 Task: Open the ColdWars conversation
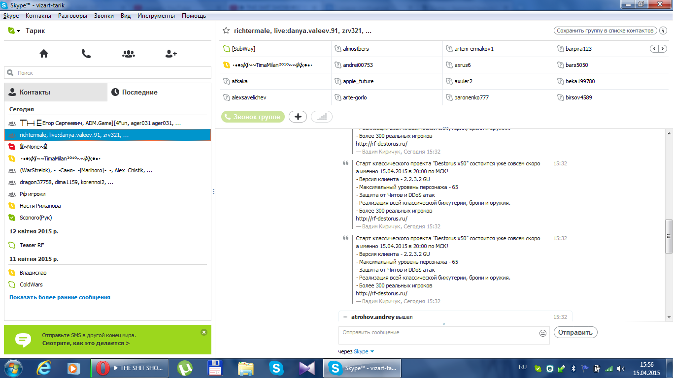pyautogui.click(x=107, y=284)
